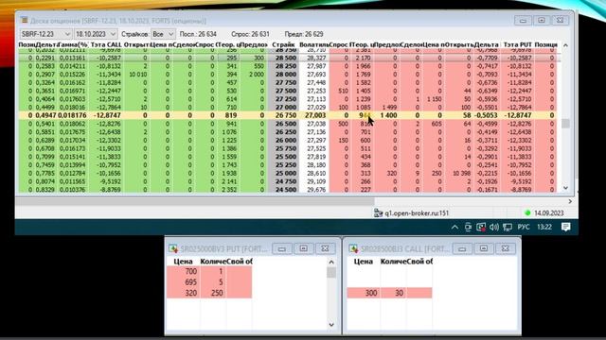This screenshot has height=340, width=606.
Task: Click the Тэта CALL column header
Action: 106,45
